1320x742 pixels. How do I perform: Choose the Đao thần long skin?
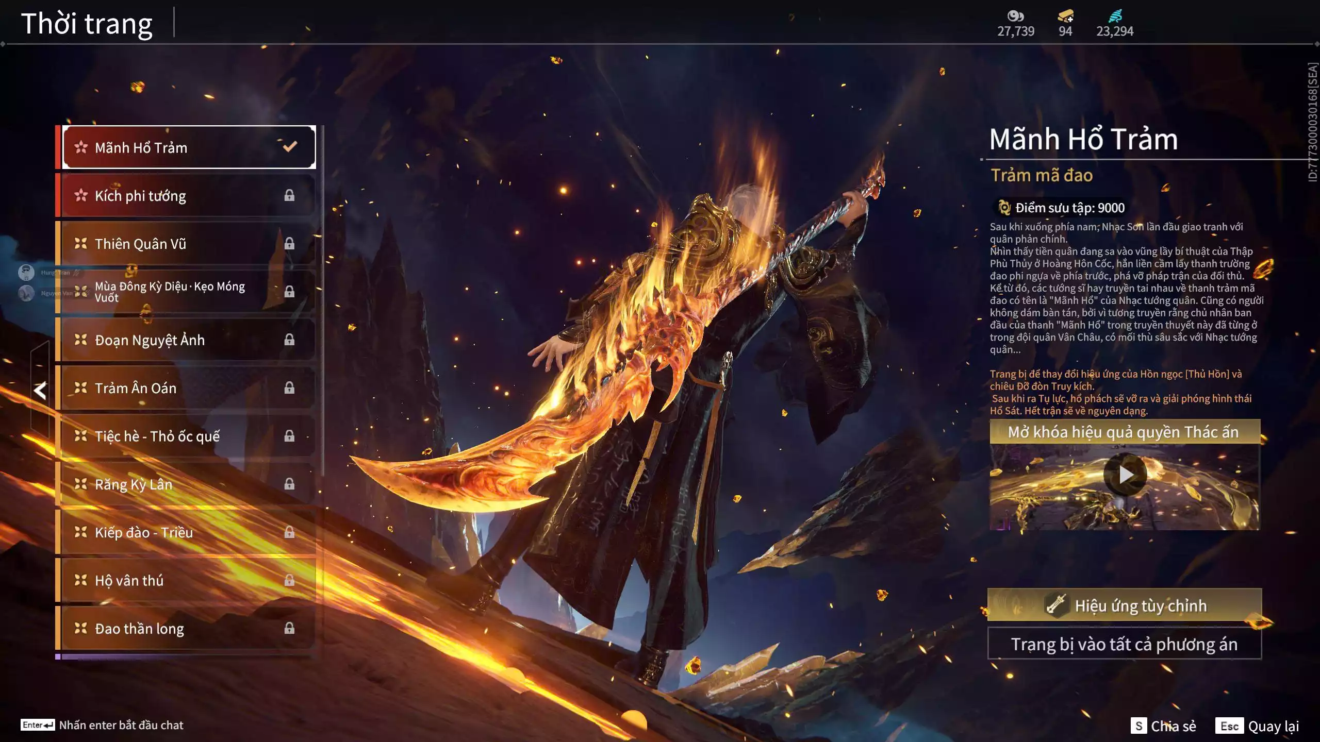pos(188,628)
